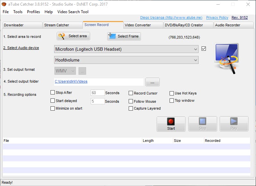Viewport: 256px width, 186px height.
Task: Open the File menu
Action: click(6, 12)
